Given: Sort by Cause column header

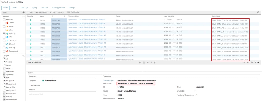Looking at the screenshot, I should (x=118, y=16).
